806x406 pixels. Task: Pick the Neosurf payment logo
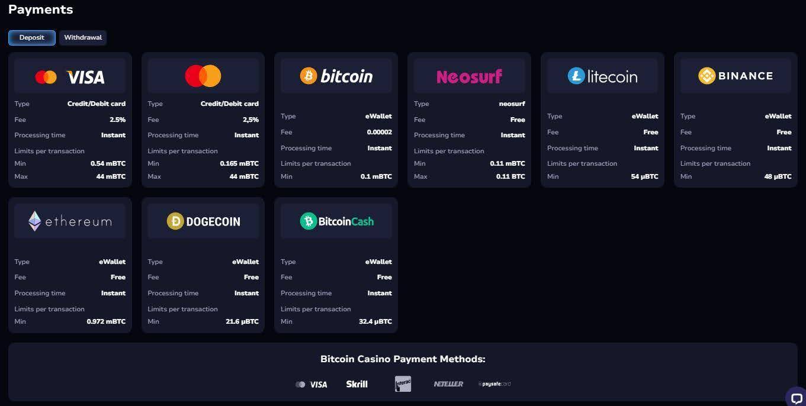coord(469,76)
